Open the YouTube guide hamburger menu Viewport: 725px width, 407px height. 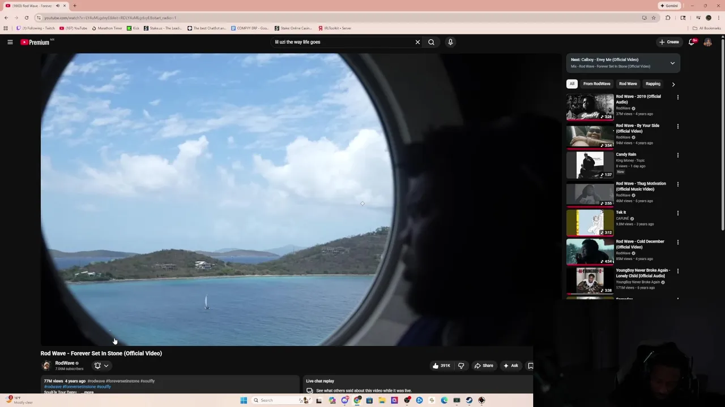click(10, 42)
